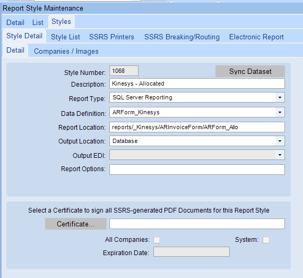Click the Sync Dataset button
The width and height of the screenshot is (303, 278).
pos(250,71)
